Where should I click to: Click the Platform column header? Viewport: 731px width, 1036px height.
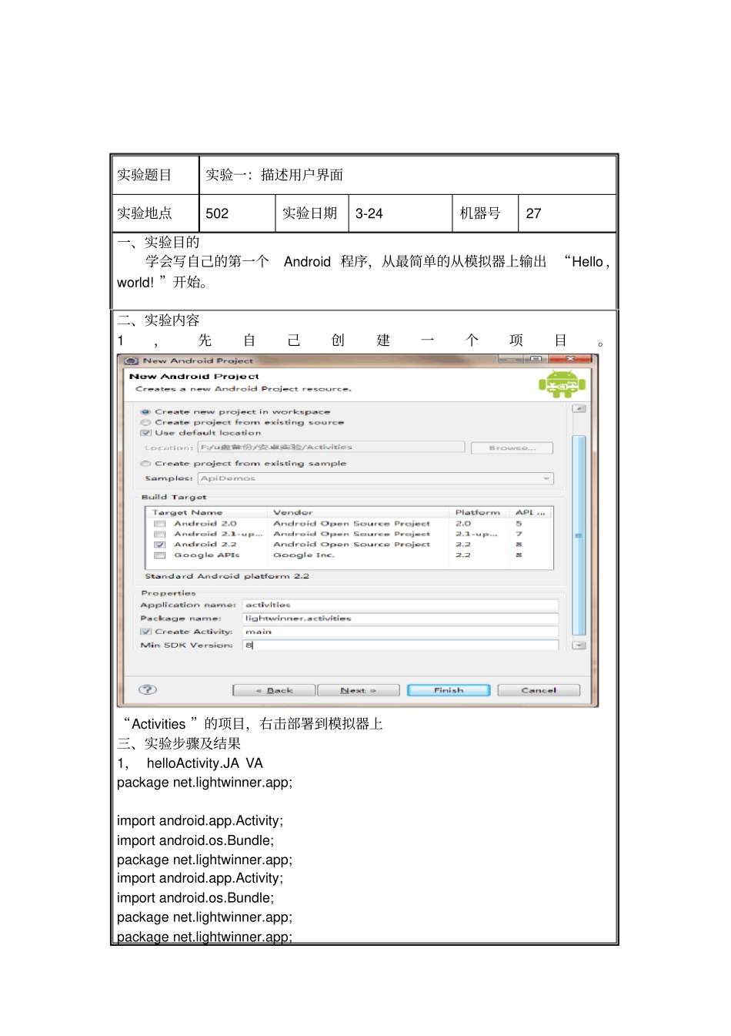click(x=479, y=512)
